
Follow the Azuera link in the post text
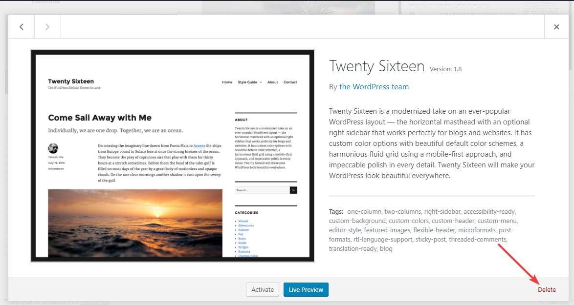pyautogui.click(x=199, y=145)
